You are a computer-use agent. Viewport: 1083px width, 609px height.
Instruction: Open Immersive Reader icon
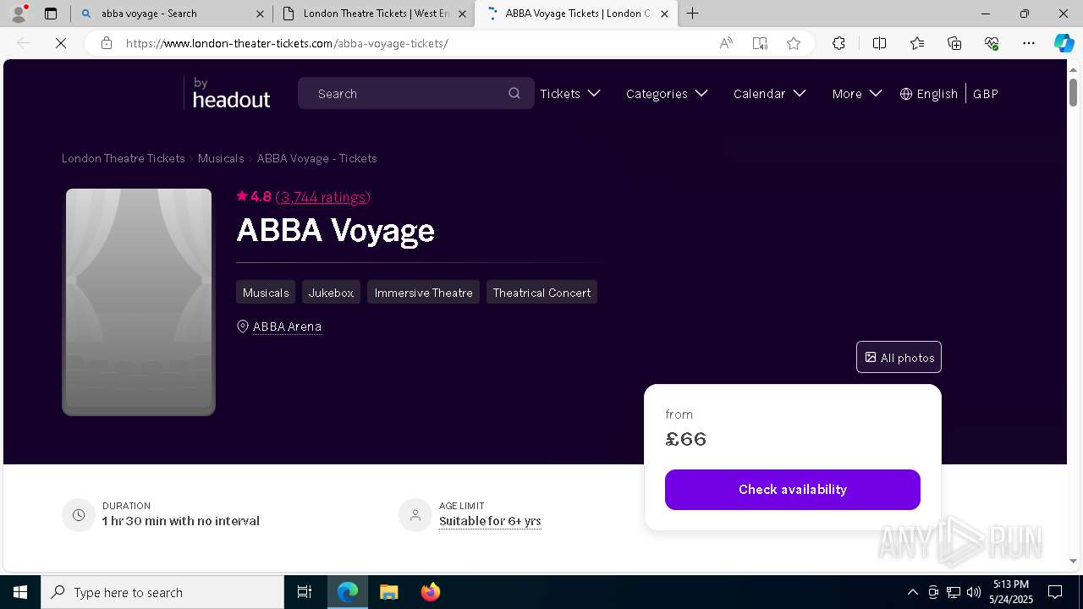coord(760,43)
